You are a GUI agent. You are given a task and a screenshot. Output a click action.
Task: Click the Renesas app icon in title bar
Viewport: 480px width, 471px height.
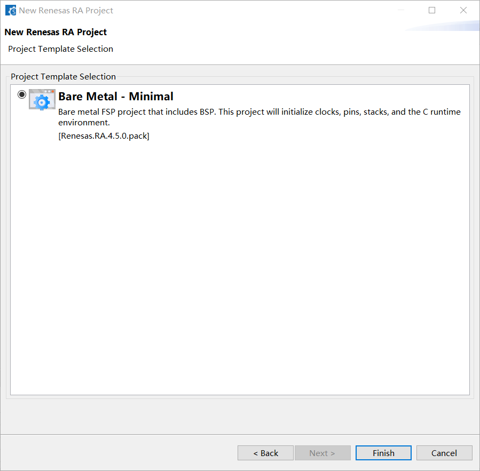10,10
